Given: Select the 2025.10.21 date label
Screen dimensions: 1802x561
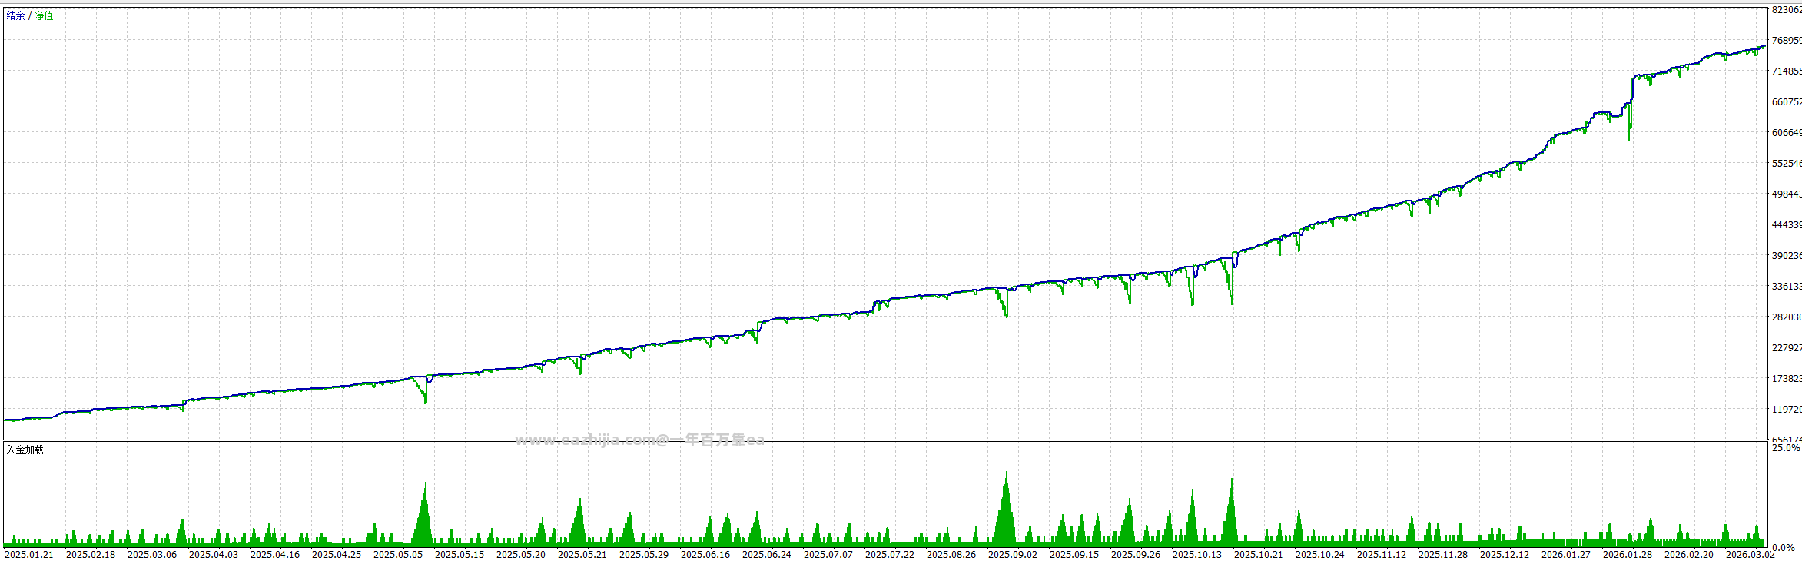Looking at the screenshot, I should pos(1259,554).
